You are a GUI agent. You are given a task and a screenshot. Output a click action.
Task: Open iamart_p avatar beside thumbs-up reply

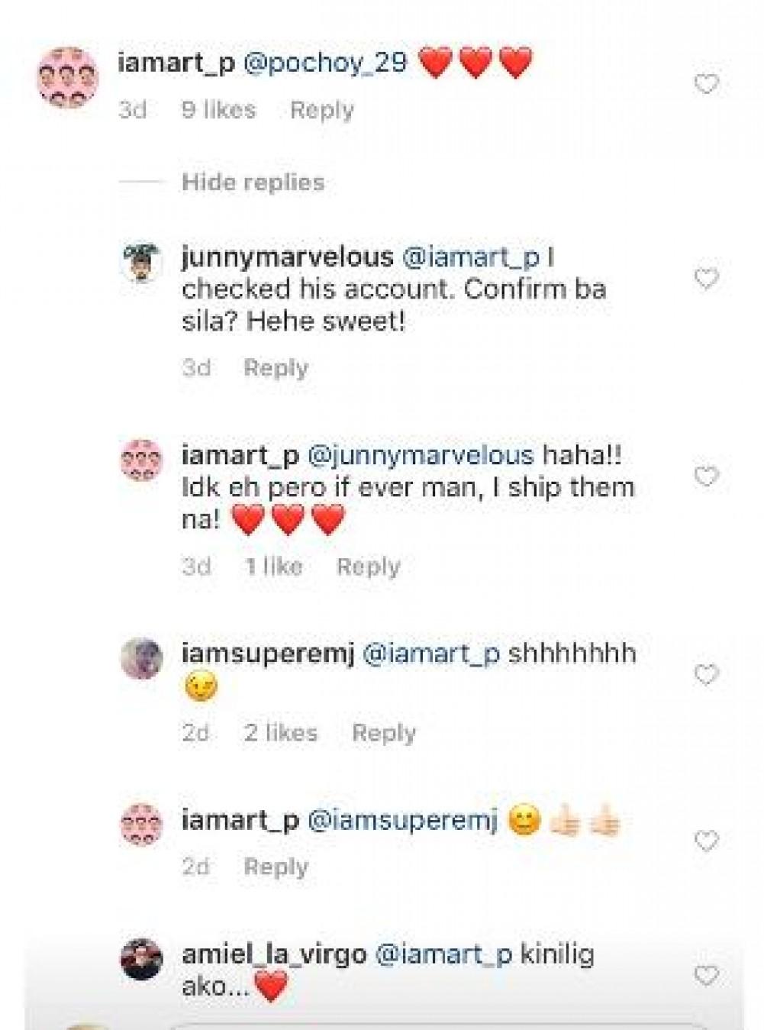142,825
